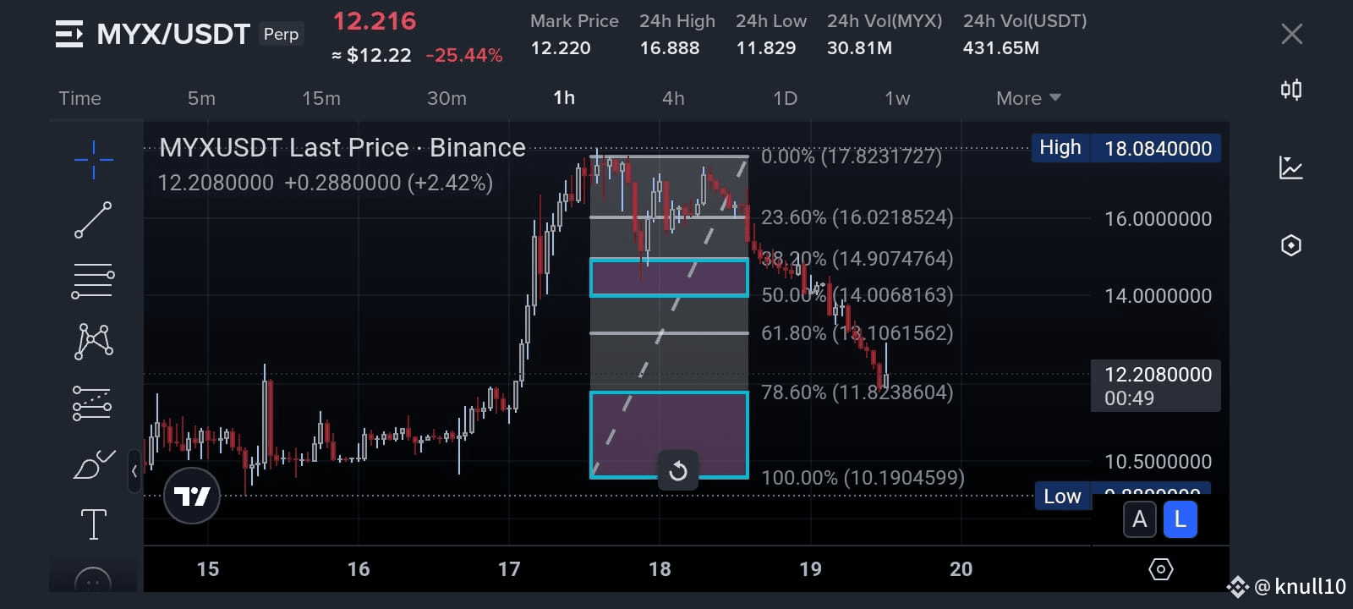Click the date 16 on time axis

tap(359, 569)
